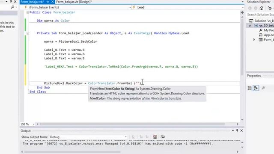This screenshot has width=274, height=154.
Task: Pin the Form_belajar.vb tab
Action: click(48, 2)
